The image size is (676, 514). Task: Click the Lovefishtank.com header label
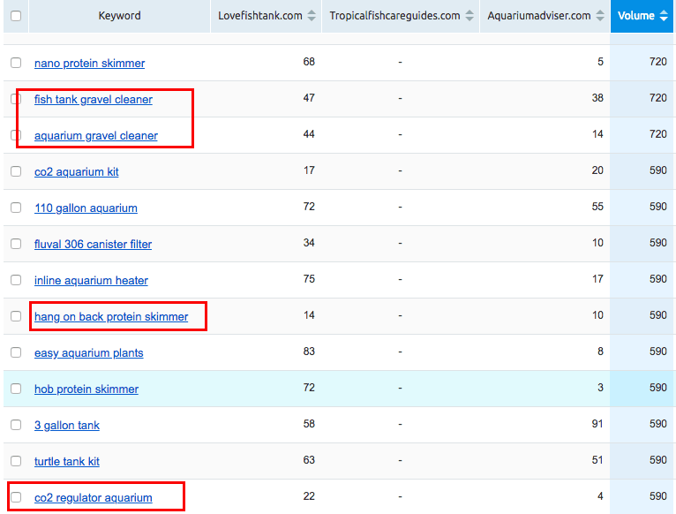pyautogui.click(x=260, y=16)
